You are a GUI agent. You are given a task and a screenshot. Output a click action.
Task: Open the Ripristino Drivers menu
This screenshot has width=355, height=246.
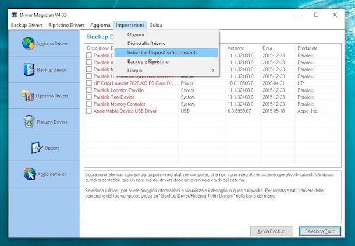point(66,25)
